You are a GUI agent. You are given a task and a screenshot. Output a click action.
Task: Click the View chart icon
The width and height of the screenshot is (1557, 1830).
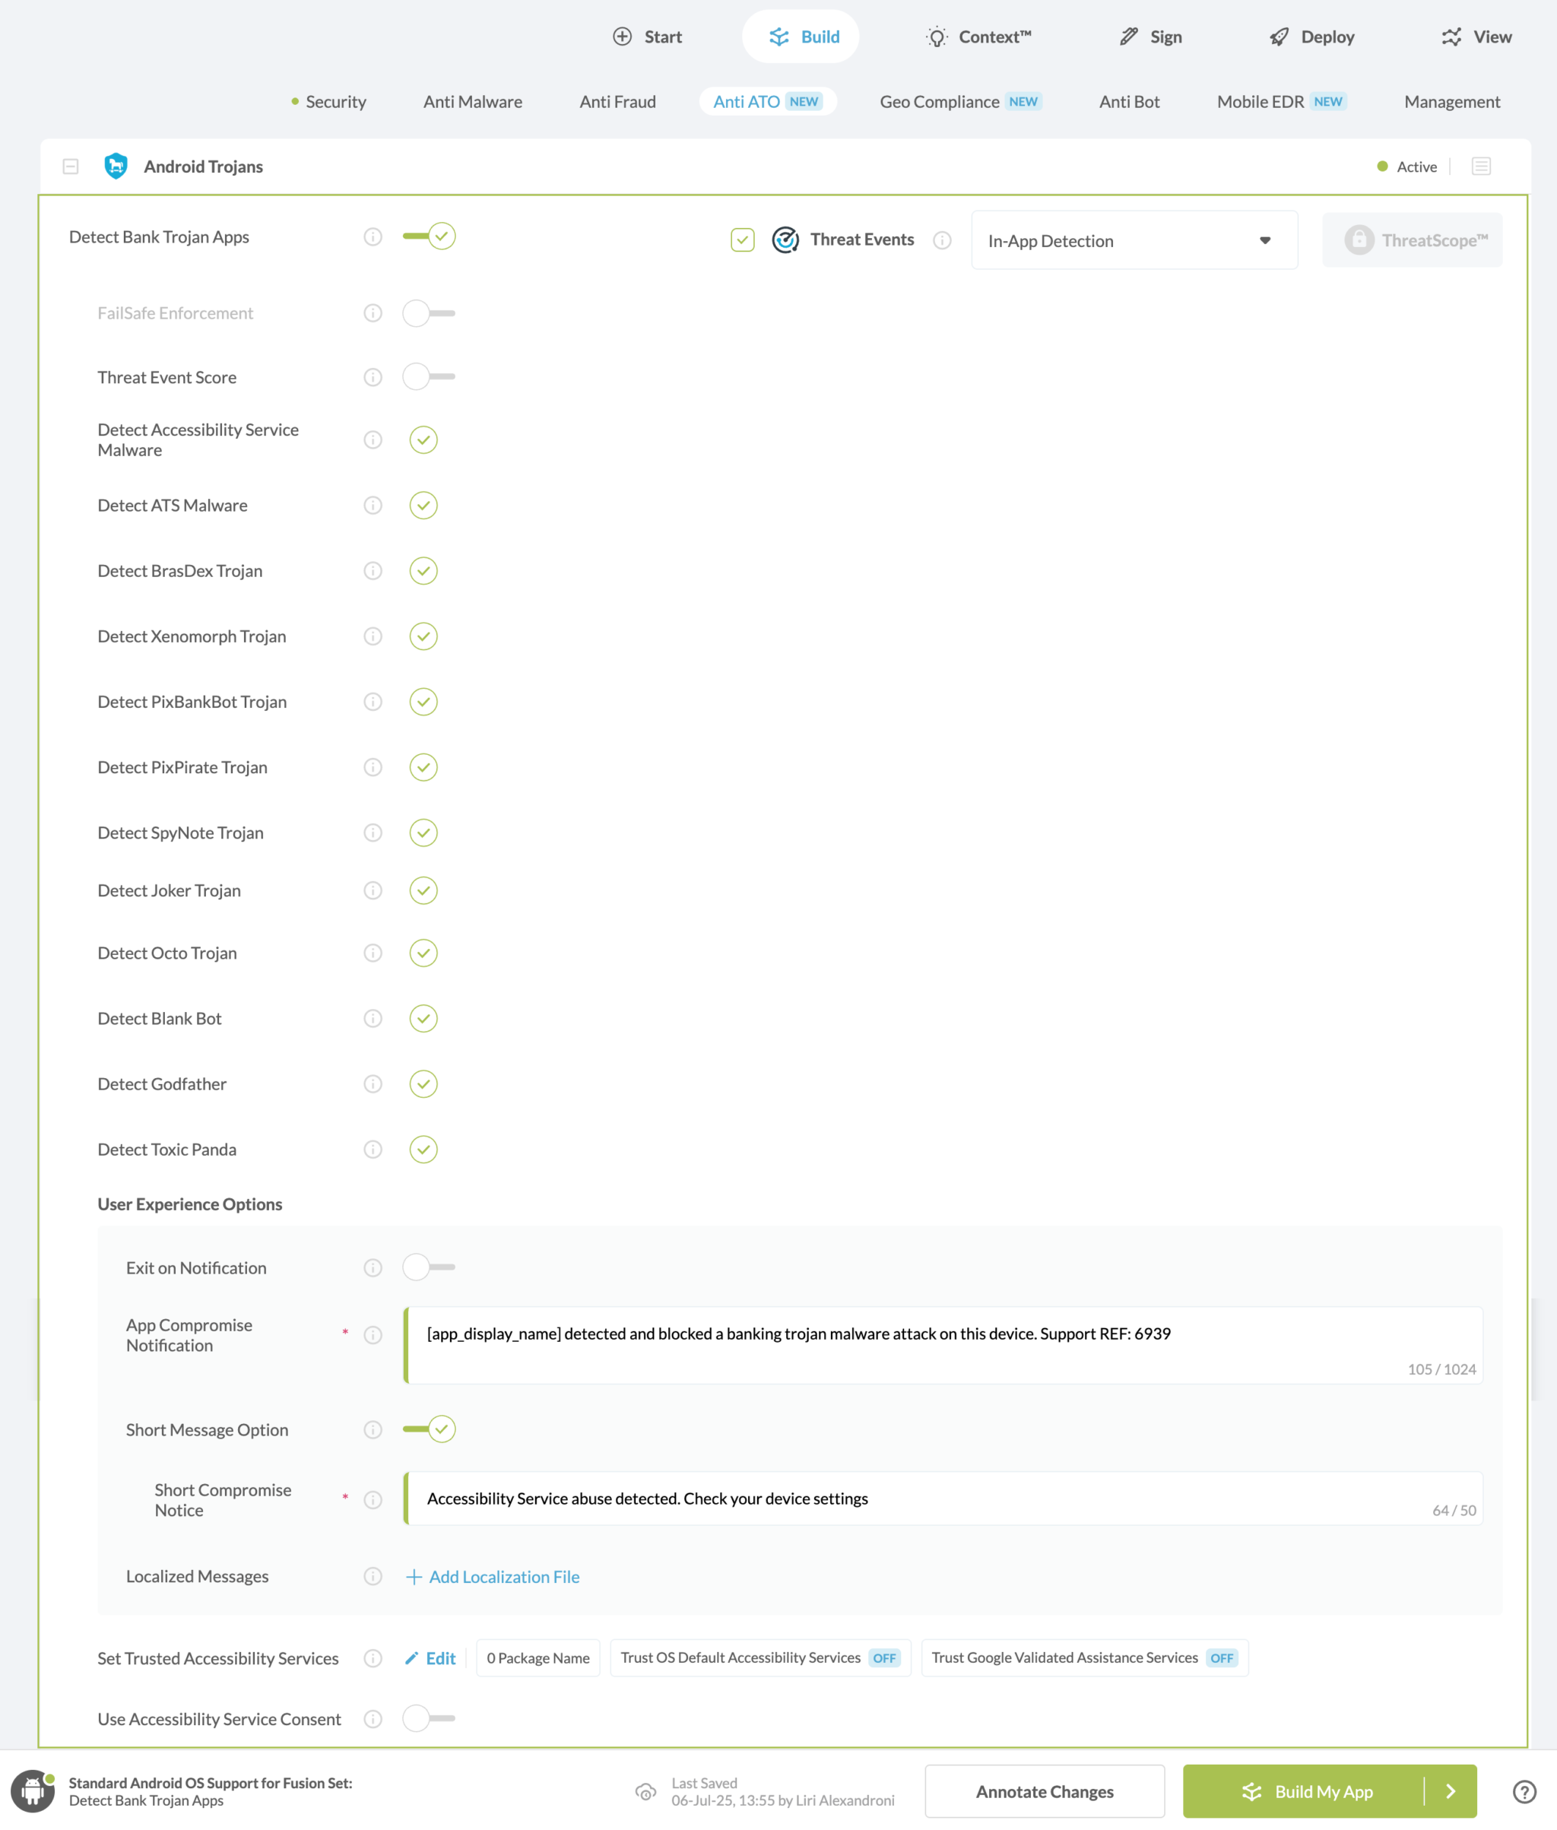click(1451, 36)
